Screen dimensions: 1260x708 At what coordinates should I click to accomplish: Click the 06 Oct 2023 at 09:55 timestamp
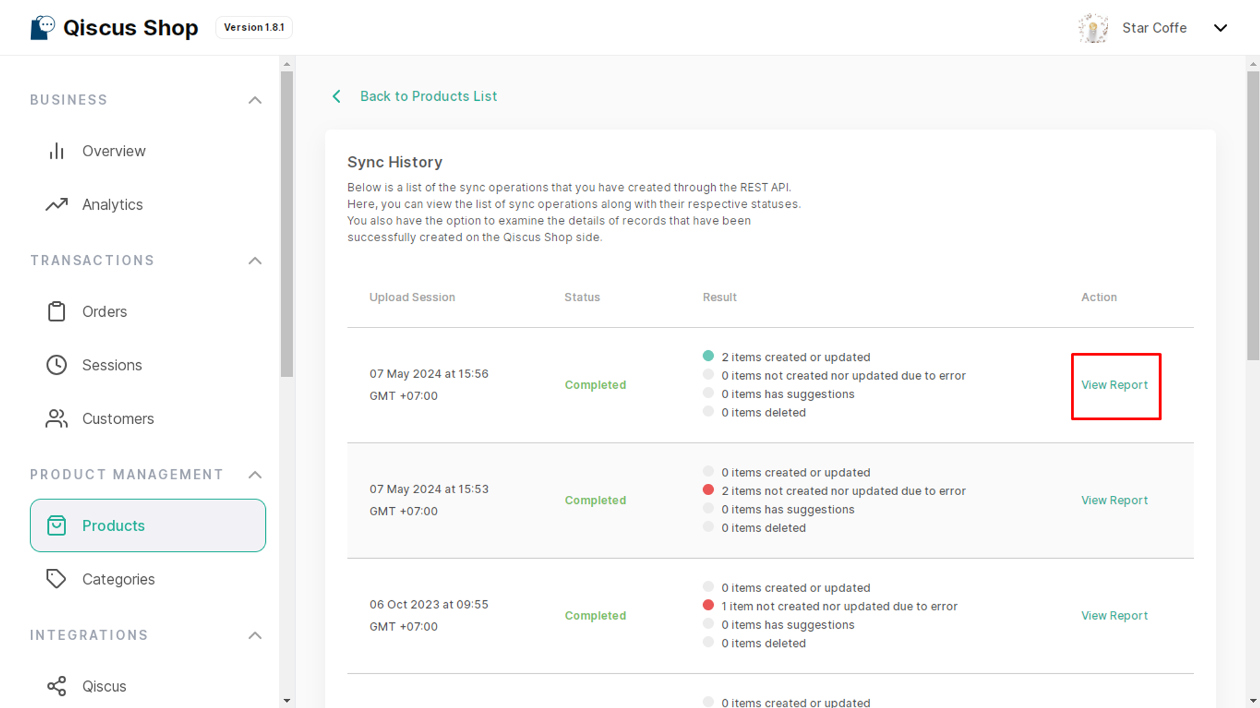click(429, 615)
